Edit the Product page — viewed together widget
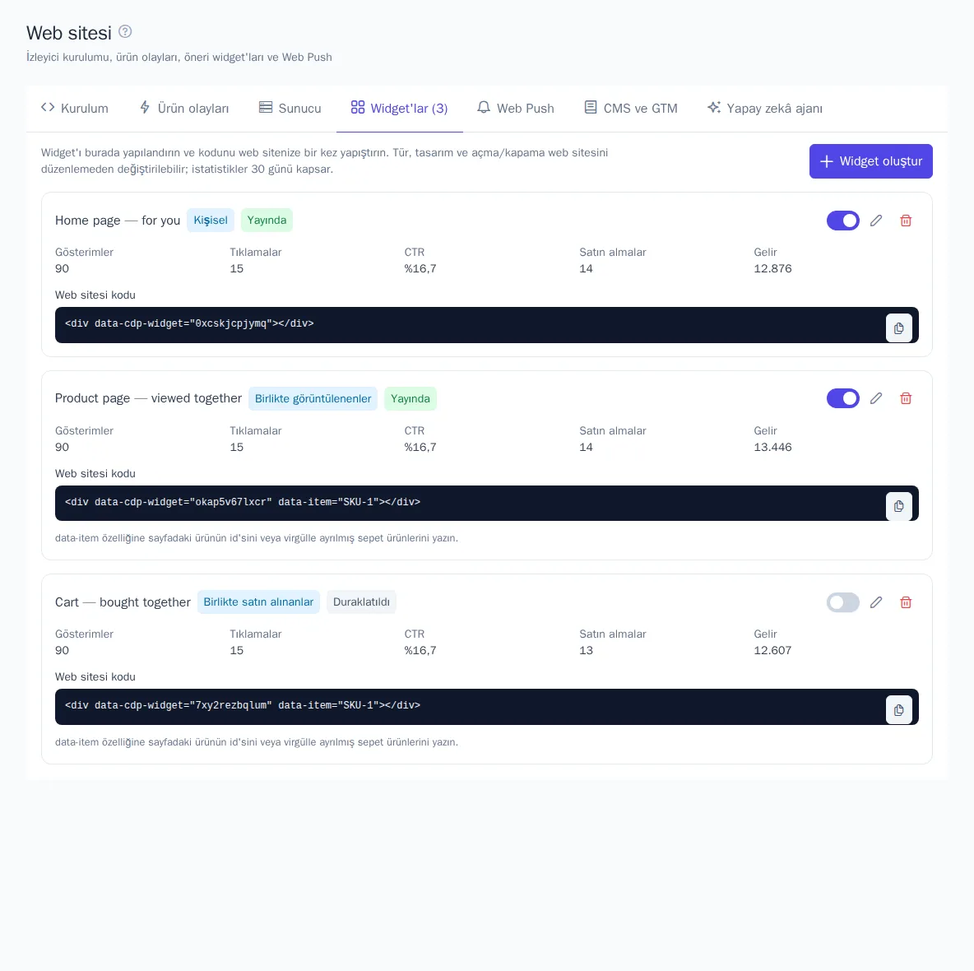This screenshot has width=974, height=971. (876, 398)
